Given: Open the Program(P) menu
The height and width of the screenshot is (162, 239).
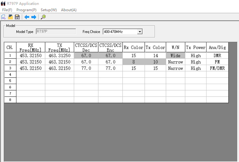Looking at the screenshot, I should pos(26,10).
